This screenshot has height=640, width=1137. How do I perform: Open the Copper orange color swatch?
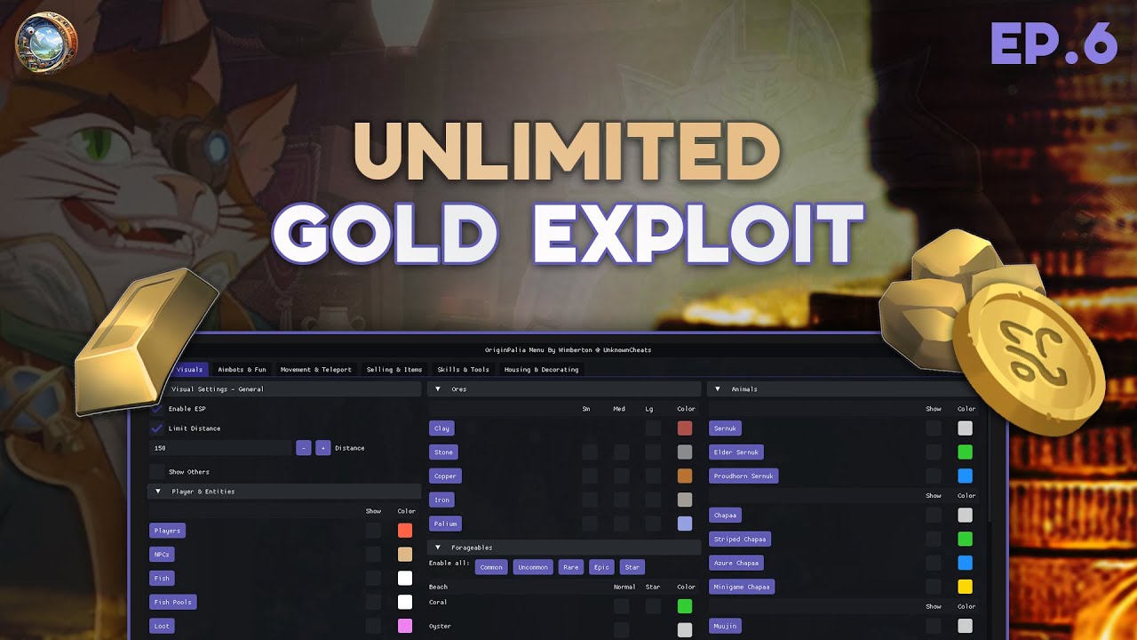(685, 476)
